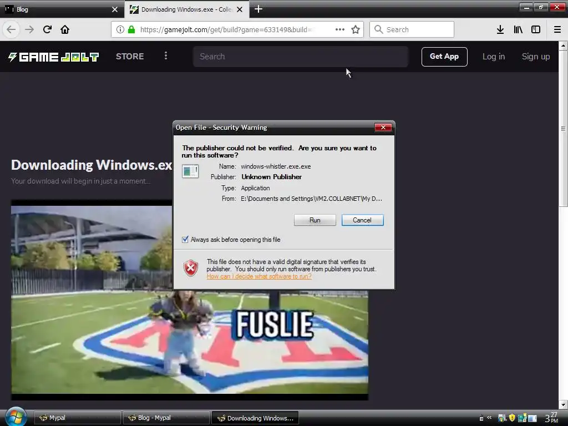Click the Unknown Publisher text

[x=272, y=177]
